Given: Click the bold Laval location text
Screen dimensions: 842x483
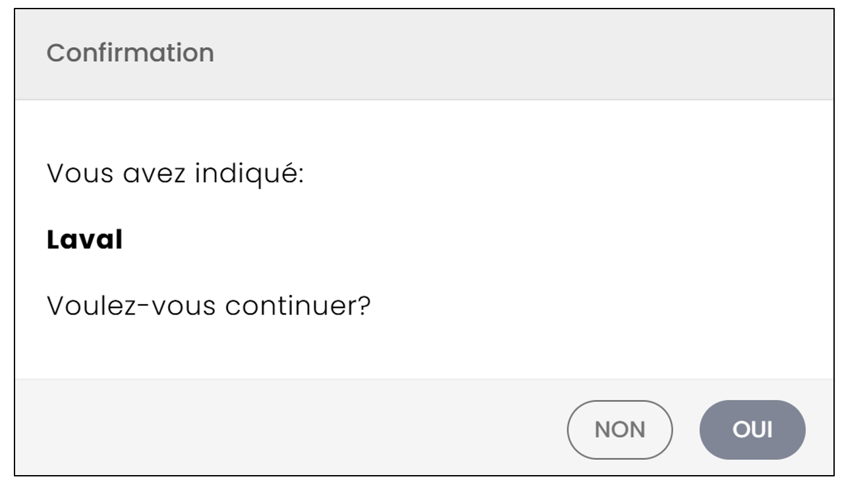Looking at the screenshot, I should [84, 240].
